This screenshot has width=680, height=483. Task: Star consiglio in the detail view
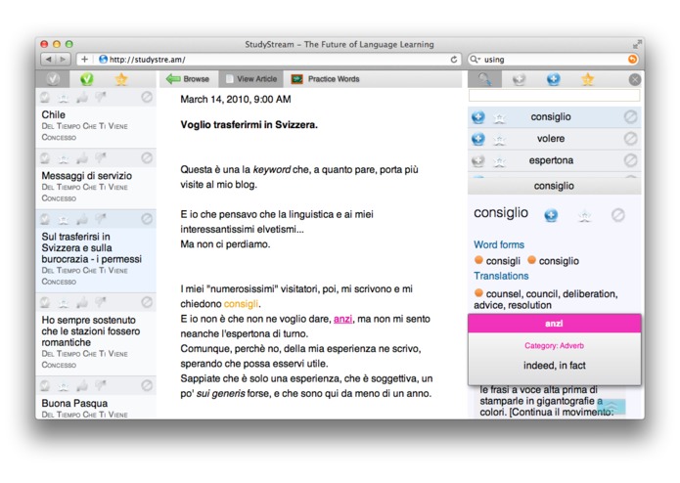[584, 215]
